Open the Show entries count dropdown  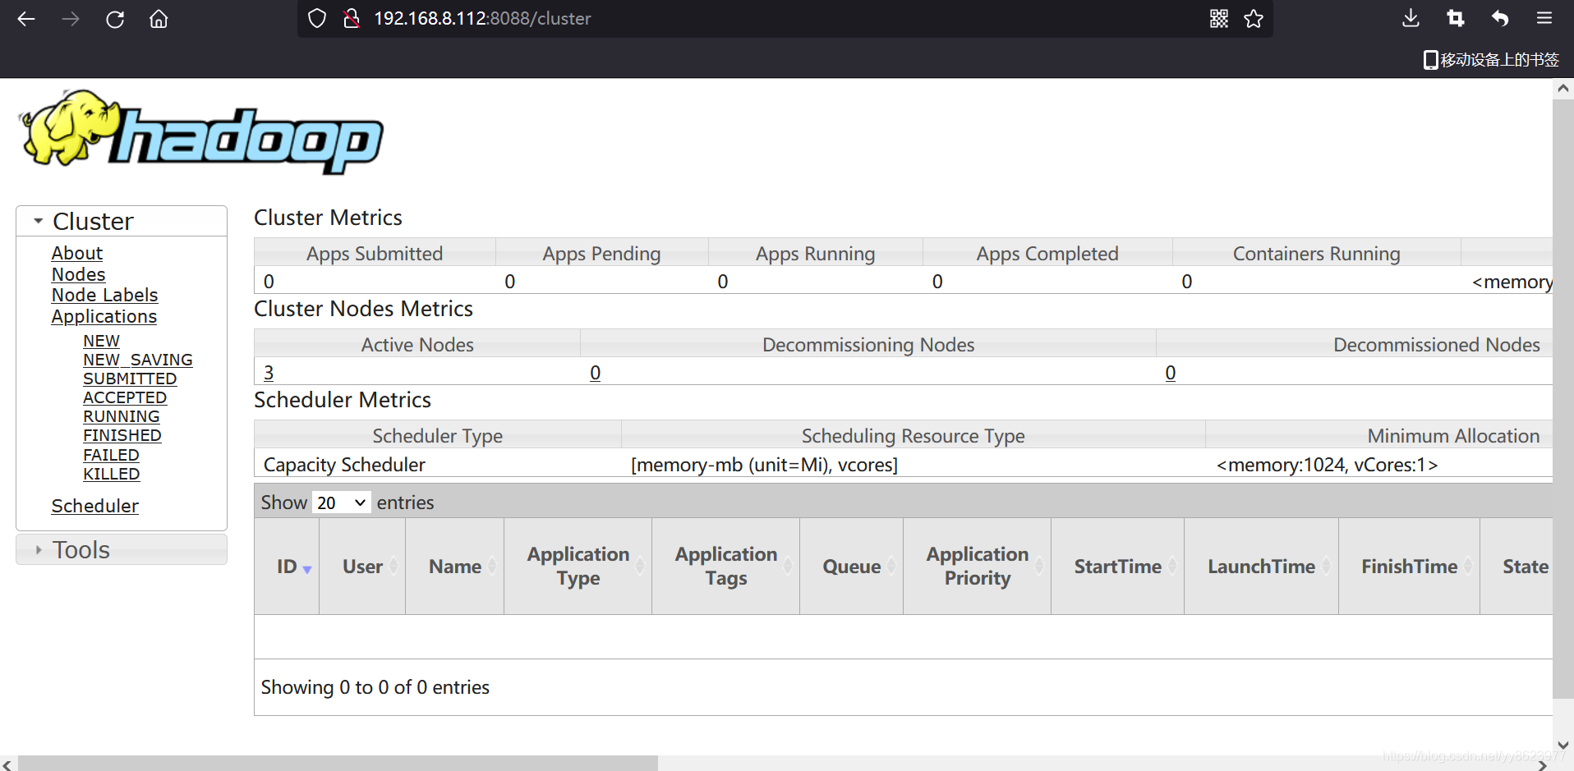click(342, 503)
